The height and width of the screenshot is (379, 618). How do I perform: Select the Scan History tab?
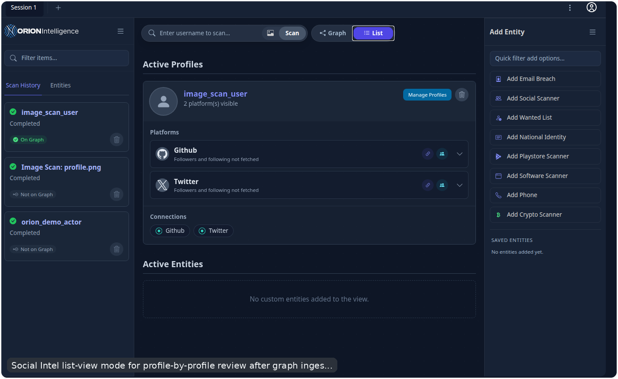point(23,85)
